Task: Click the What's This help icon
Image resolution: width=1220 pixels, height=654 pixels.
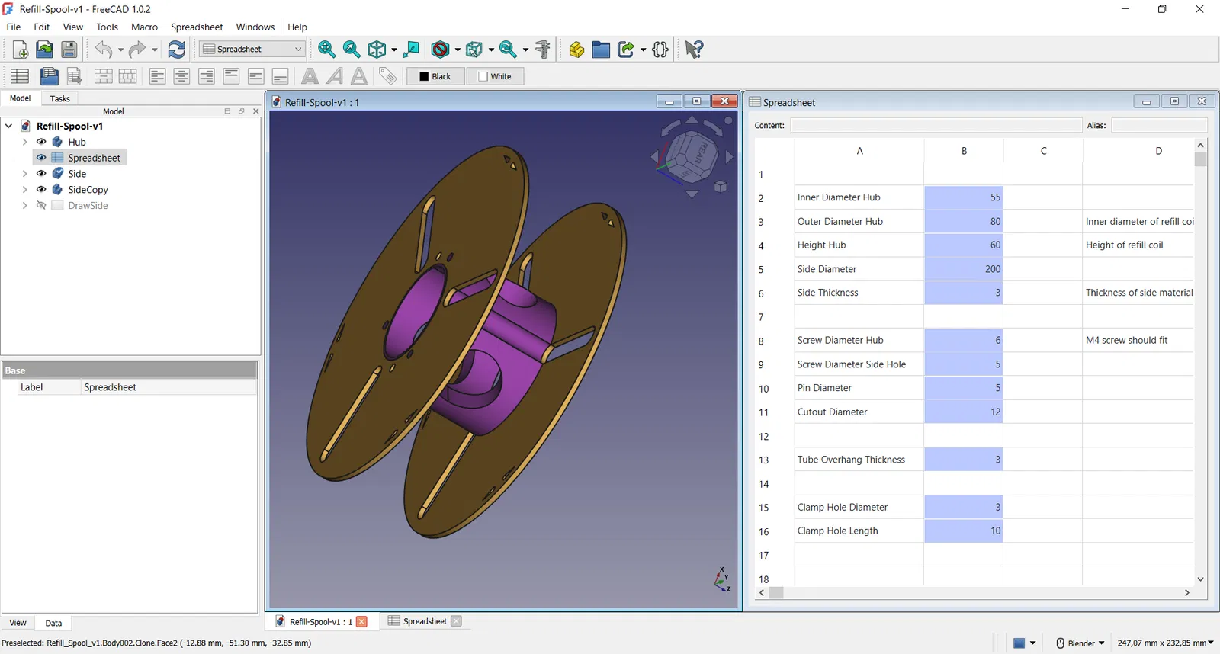Action: pyautogui.click(x=694, y=50)
